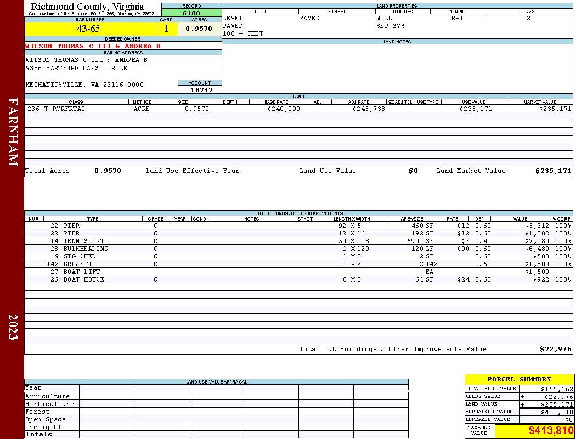Viewport: 576px width, 439px height.
Task: Select mailing address line 9386 HARTFORD OAKS CIRCLE
Action: (x=76, y=68)
